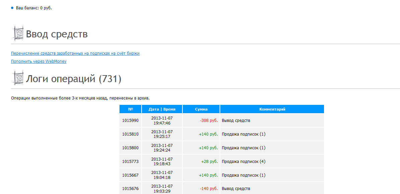Click 'Продажа подписок (1)' in row 1015810
The image size is (400, 194).
tap(244, 134)
